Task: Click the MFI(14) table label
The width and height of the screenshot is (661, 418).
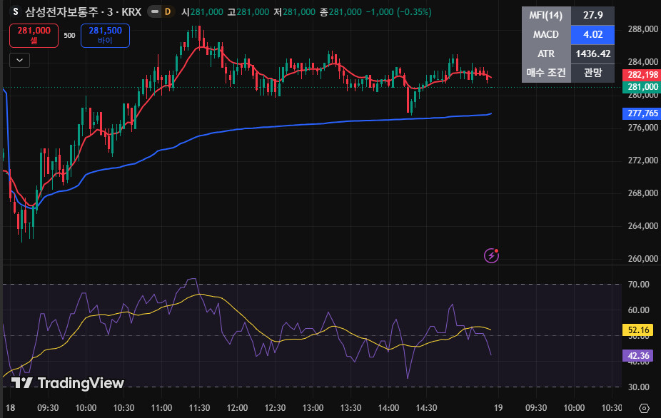Action: pos(546,15)
